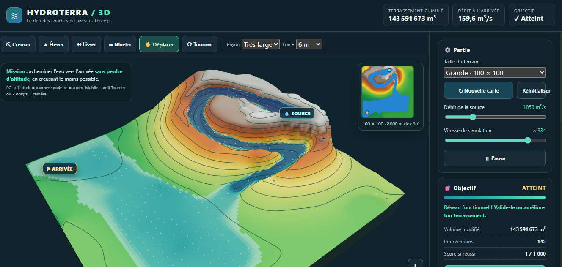Click the HydroTerra wave logo icon

14,15
